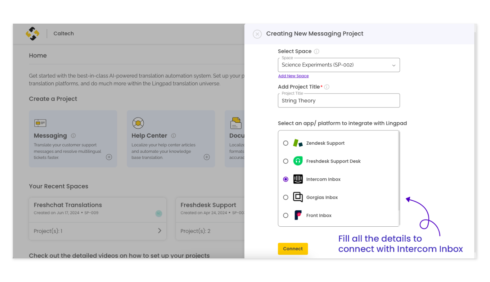
Task: Select Zendesk Support radio button
Action: point(286,143)
